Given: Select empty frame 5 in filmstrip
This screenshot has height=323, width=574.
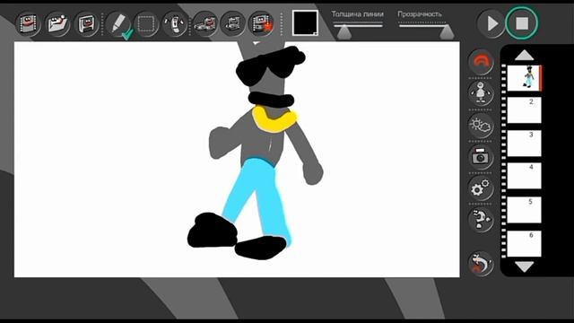Looking at the screenshot, I should click(x=524, y=210).
